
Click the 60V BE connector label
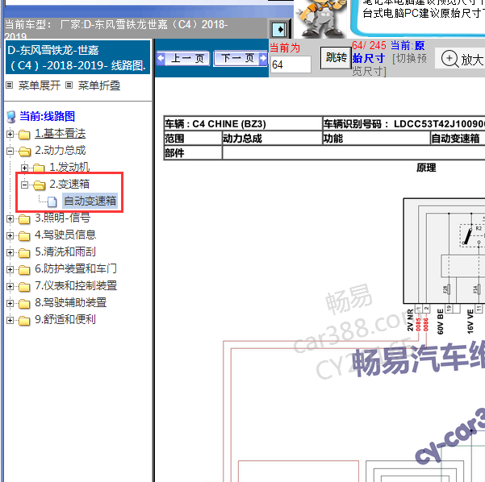pyautogui.click(x=440, y=322)
